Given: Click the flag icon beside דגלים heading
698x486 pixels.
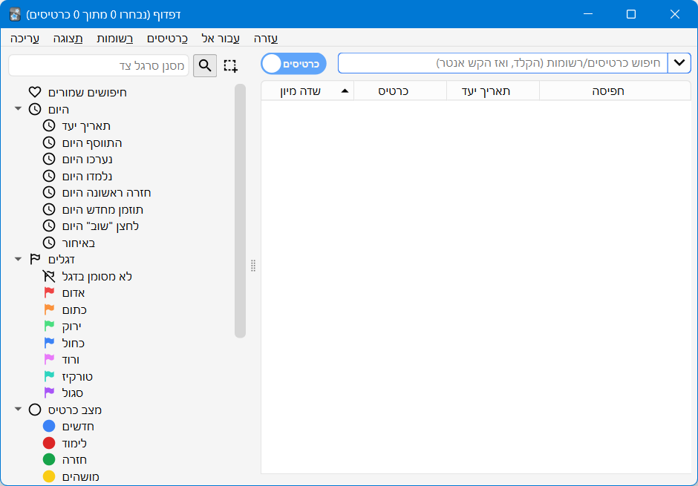Looking at the screenshot, I should click(x=35, y=259).
